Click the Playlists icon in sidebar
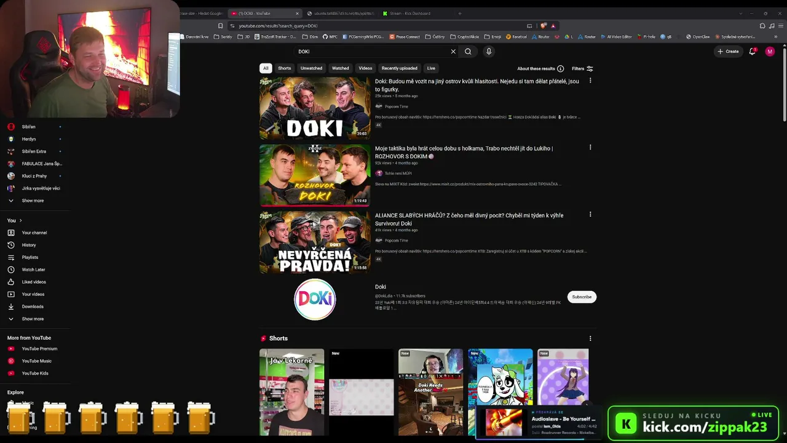The width and height of the screenshot is (787, 443). point(10,257)
